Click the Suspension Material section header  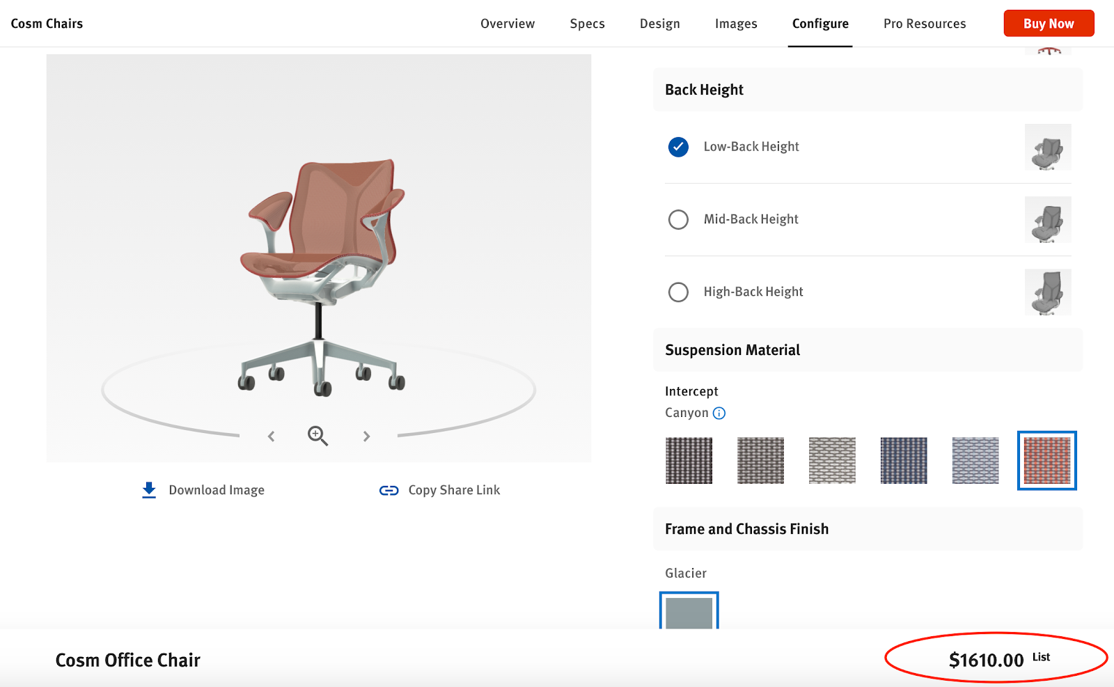coord(868,350)
